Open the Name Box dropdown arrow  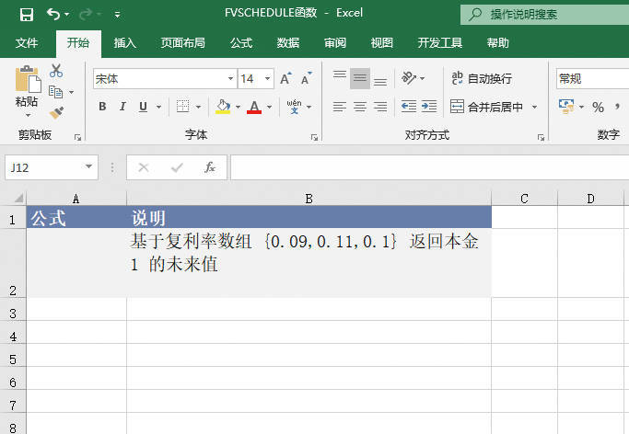tap(89, 167)
